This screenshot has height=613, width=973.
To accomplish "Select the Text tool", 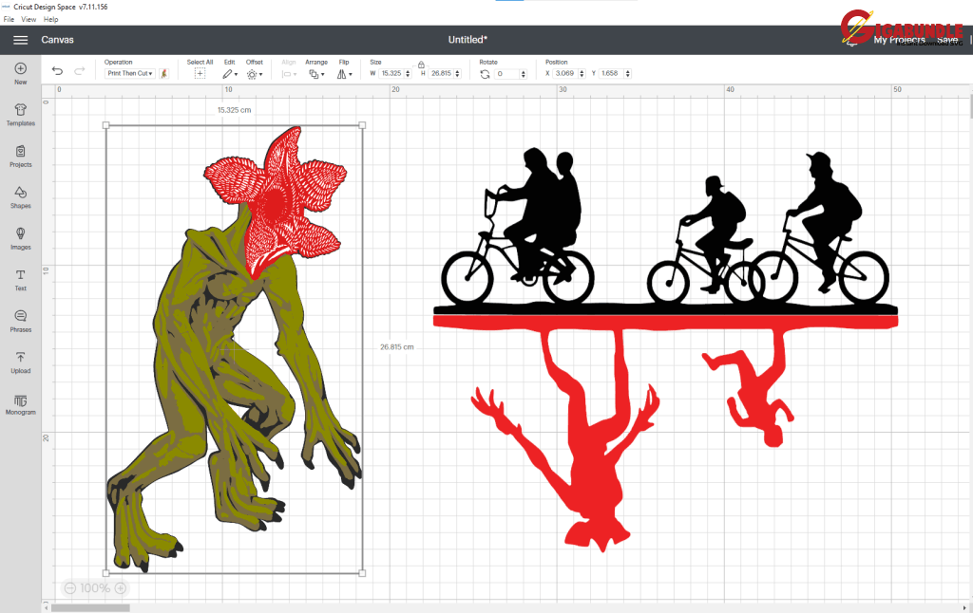I will [20, 280].
